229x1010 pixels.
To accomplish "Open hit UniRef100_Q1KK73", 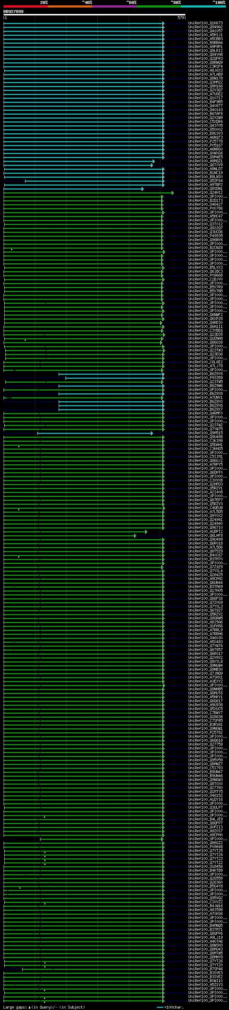I will pos(205,23).
